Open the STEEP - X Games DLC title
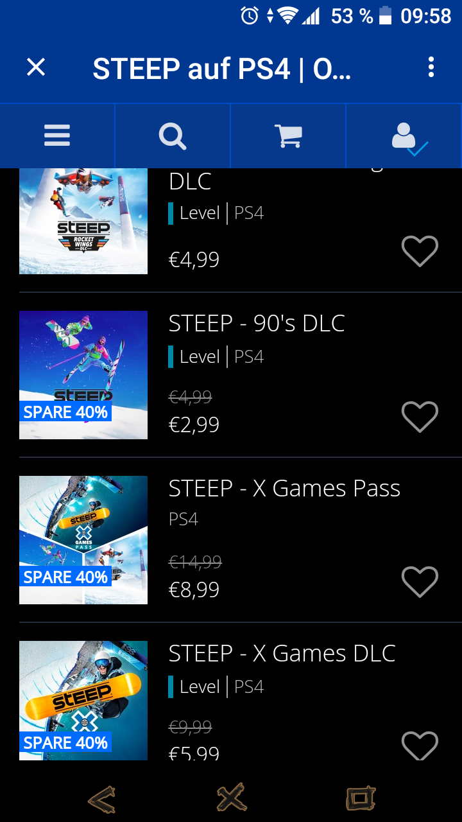Image resolution: width=462 pixels, height=822 pixels. (x=282, y=654)
